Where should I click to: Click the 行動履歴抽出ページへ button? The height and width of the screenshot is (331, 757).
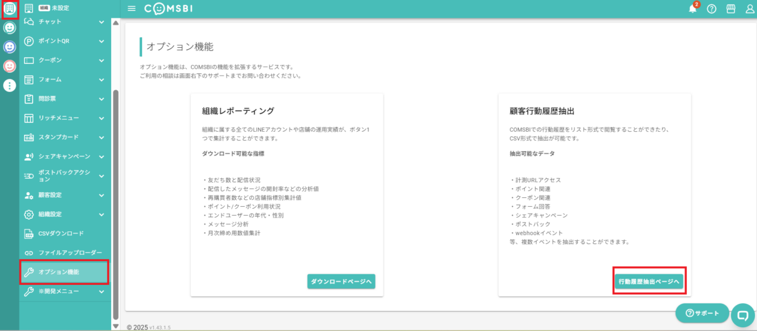tap(648, 282)
